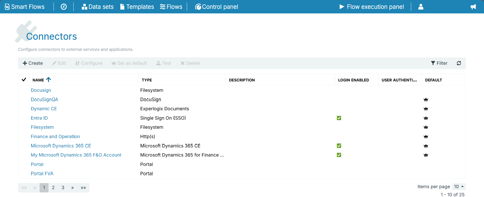484x197 pixels.
Task: Select current page 1 button
Action: tap(44, 188)
